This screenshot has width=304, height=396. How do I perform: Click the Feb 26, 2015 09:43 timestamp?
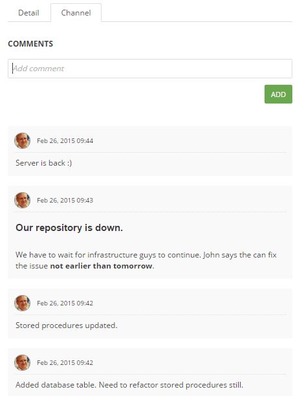pyautogui.click(x=65, y=201)
